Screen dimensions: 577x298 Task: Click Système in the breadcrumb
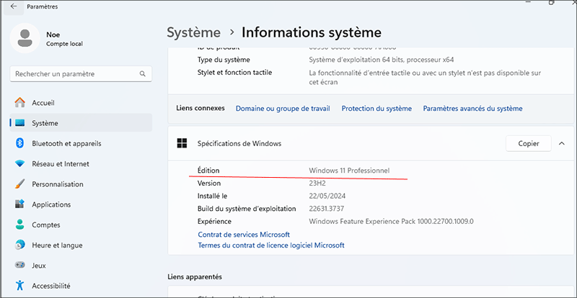[193, 32]
